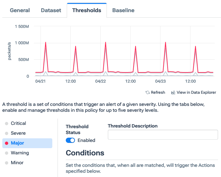The height and width of the screenshot is (177, 221).
Task: Go to the Baseline tab
Action: pos(123,10)
